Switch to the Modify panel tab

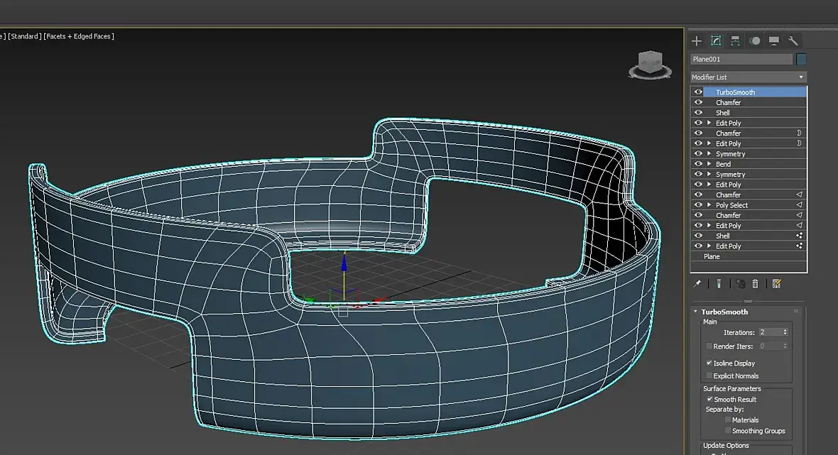click(x=716, y=40)
